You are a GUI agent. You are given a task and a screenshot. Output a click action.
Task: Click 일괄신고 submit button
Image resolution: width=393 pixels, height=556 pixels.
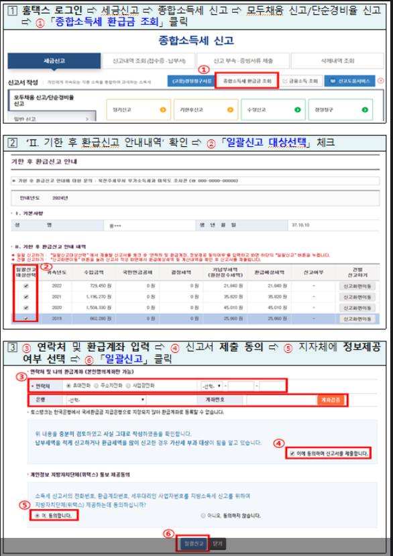point(193,543)
